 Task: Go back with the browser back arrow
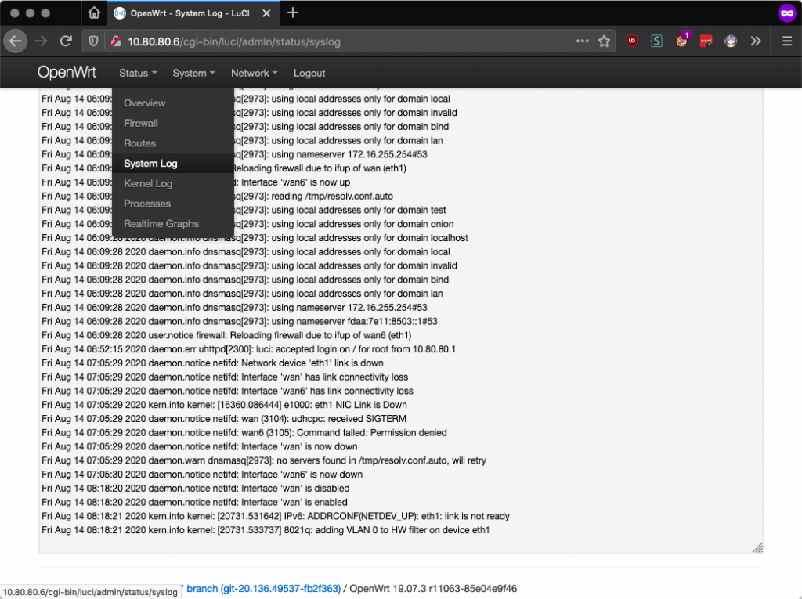coord(16,41)
